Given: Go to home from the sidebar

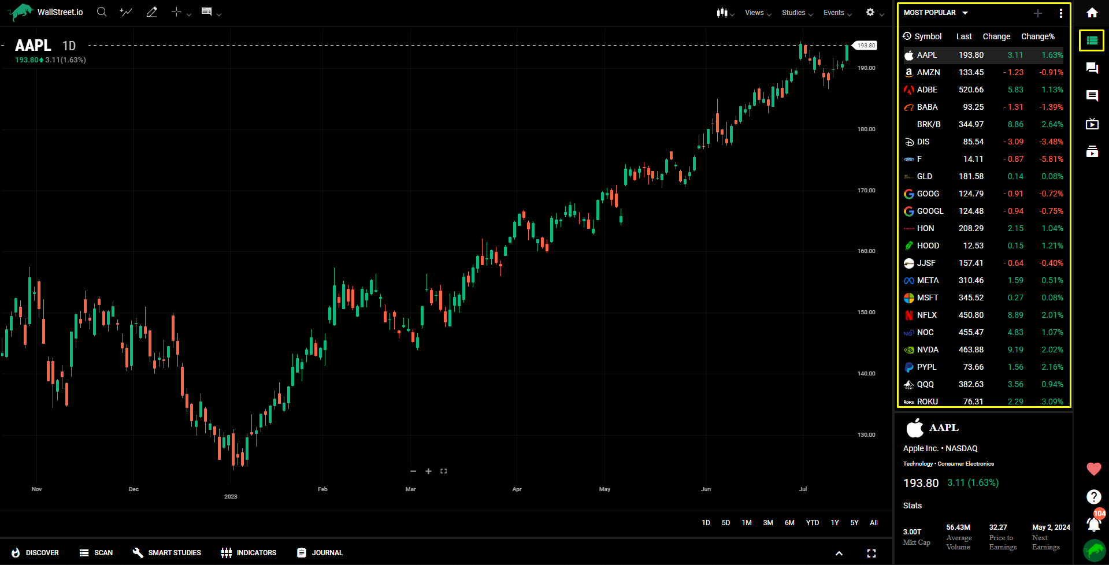Looking at the screenshot, I should click(x=1092, y=13).
